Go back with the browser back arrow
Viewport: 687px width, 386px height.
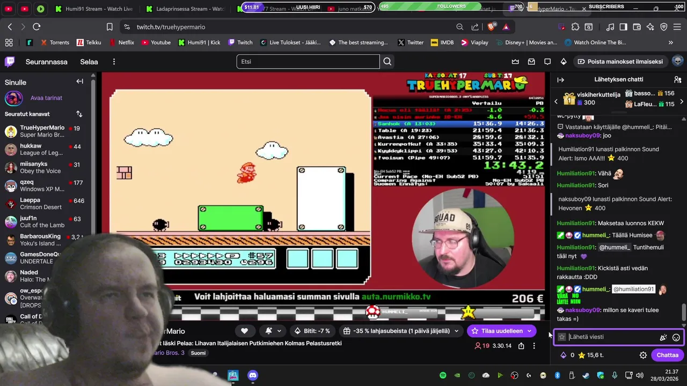coord(10,27)
